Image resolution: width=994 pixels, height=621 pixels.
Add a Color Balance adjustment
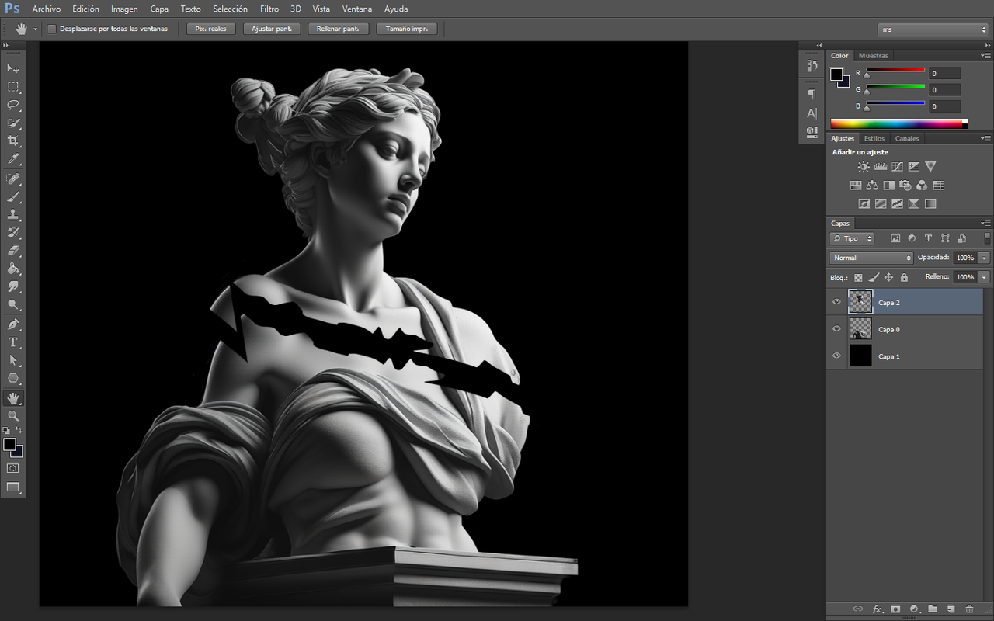[x=872, y=186]
